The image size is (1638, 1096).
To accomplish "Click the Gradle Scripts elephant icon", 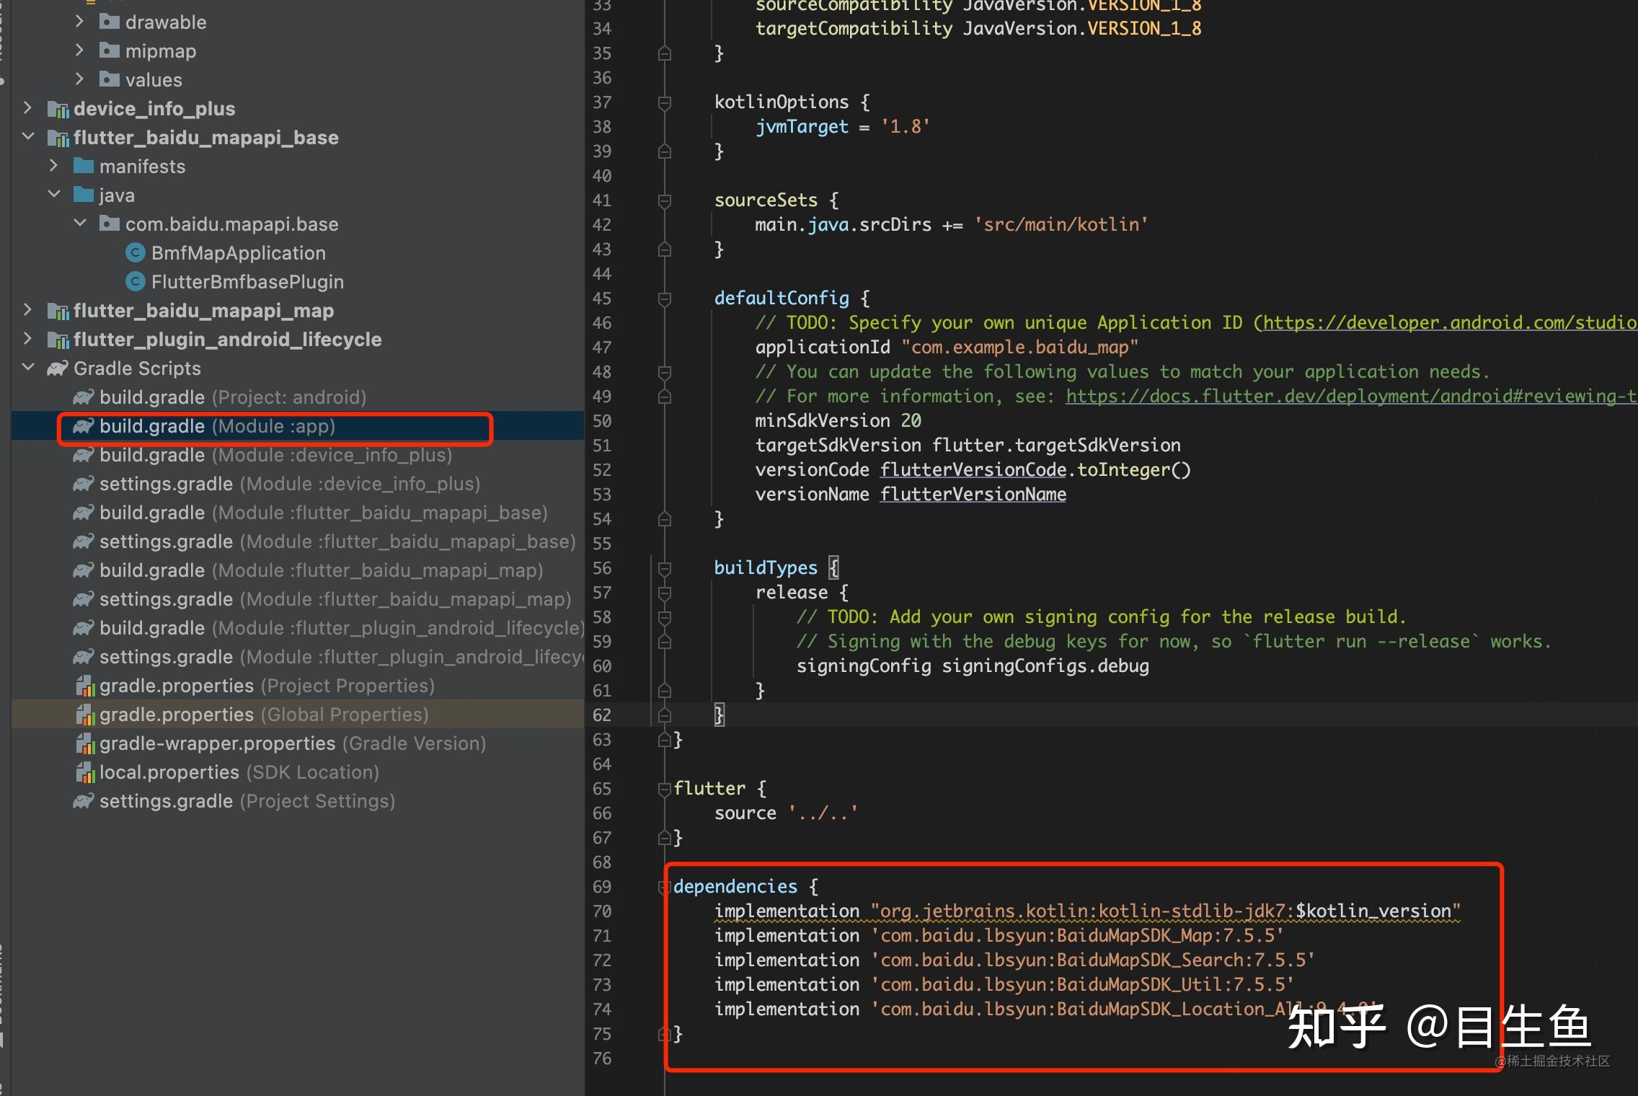I will (58, 368).
